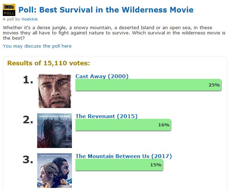Open the 'You may discuss the poll here' link

[37, 46]
